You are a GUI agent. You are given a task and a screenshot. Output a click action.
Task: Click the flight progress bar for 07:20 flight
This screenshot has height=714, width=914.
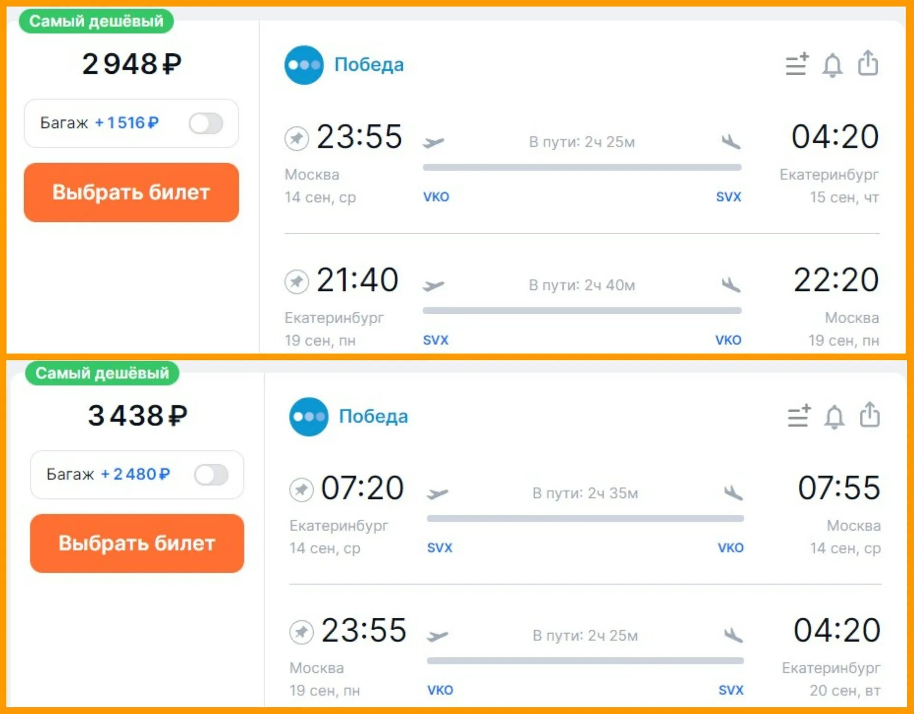pyautogui.click(x=585, y=518)
